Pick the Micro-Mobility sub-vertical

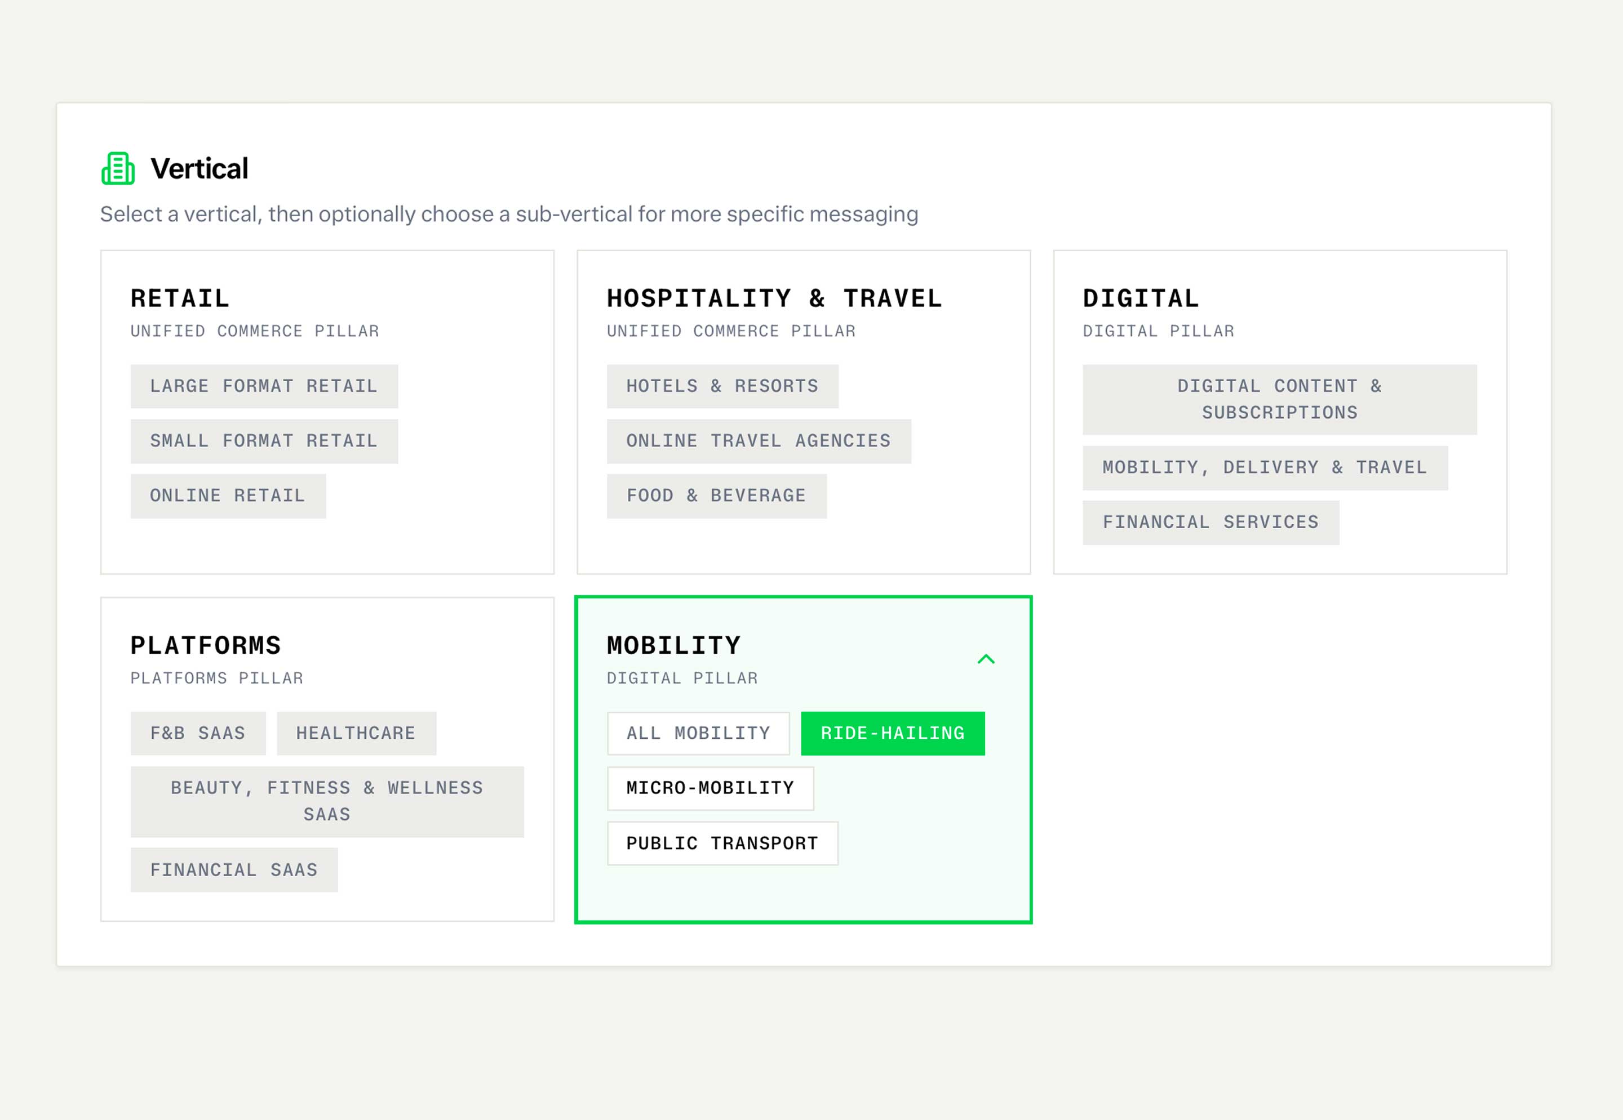tap(709, 788)
